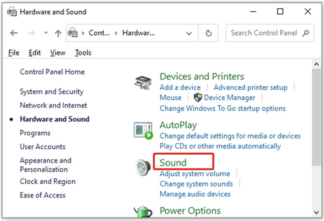Image resolution: width=324 pixels, height=221 pixels.
Task: Click the Control Panel icon in address bar
Action: (73, 33)
